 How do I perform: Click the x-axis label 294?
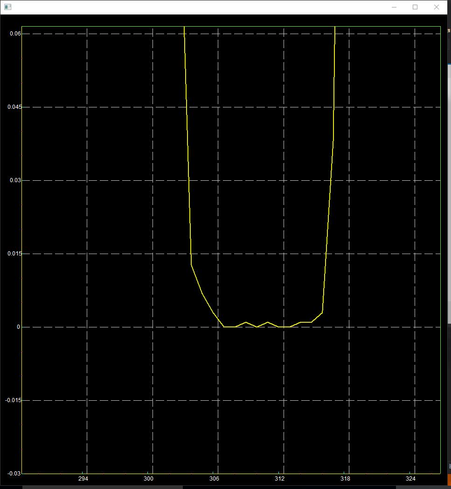tap(83, 478)
